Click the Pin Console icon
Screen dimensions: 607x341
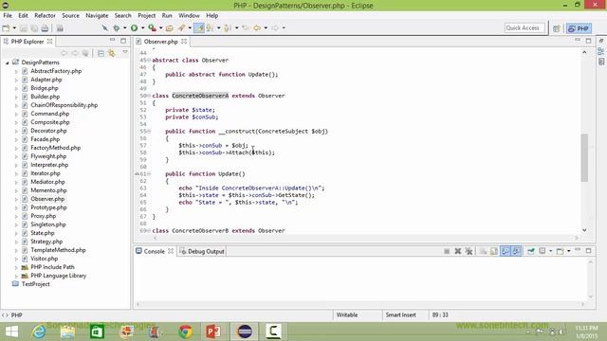tap(531, 251)
